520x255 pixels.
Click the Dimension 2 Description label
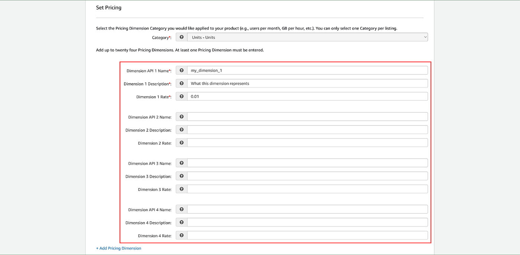coord(149,130)
